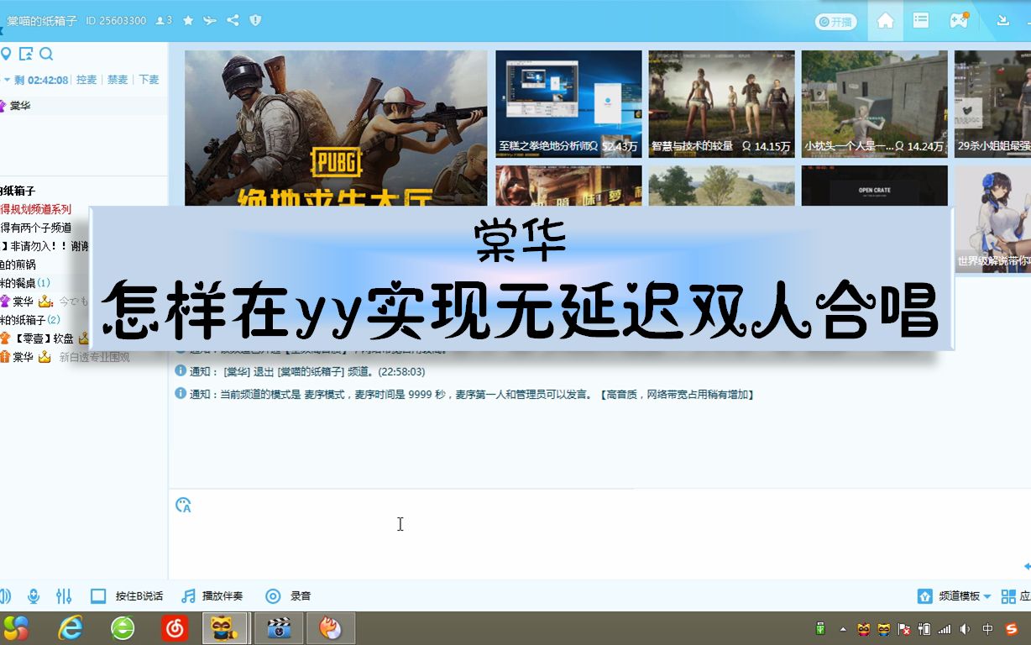1031x645 pixels.
Task: Open the 智慧与技术的较量 stream thumbnail
Action: tap(721, 104)
